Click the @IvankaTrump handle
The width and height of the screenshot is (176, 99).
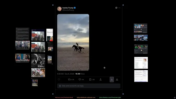68,10
